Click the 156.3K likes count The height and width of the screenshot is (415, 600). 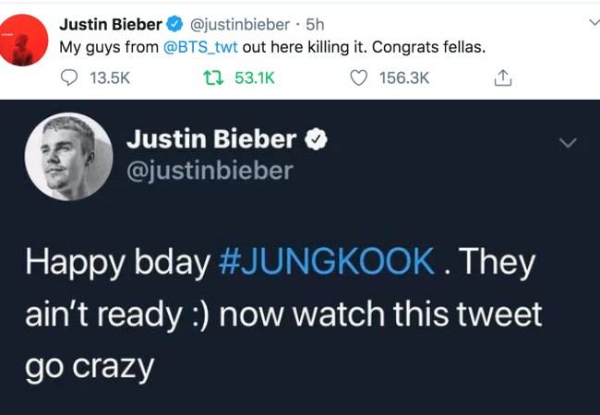[404, 78]
